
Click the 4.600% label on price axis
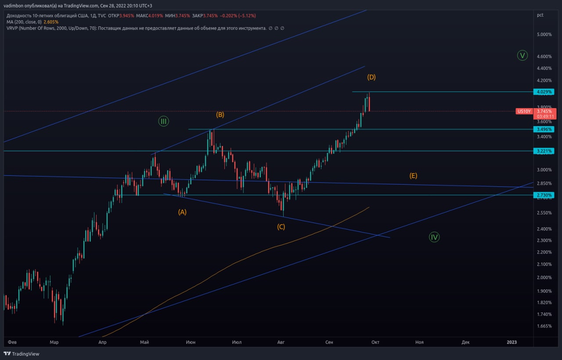coord(544,56)
